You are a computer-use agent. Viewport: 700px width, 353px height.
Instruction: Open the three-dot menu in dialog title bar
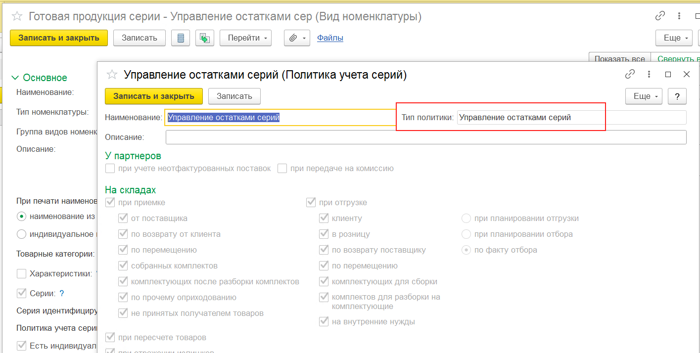(x=649, y=74)
